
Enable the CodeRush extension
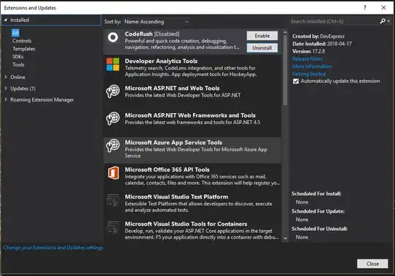pos(262,36)
